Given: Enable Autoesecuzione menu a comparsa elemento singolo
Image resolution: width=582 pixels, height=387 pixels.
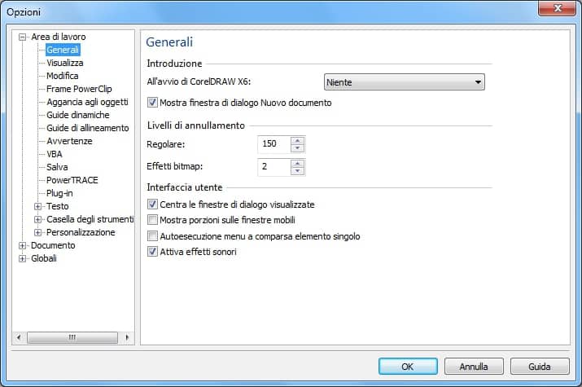Looking at the screenshot, I should point(152,236).
